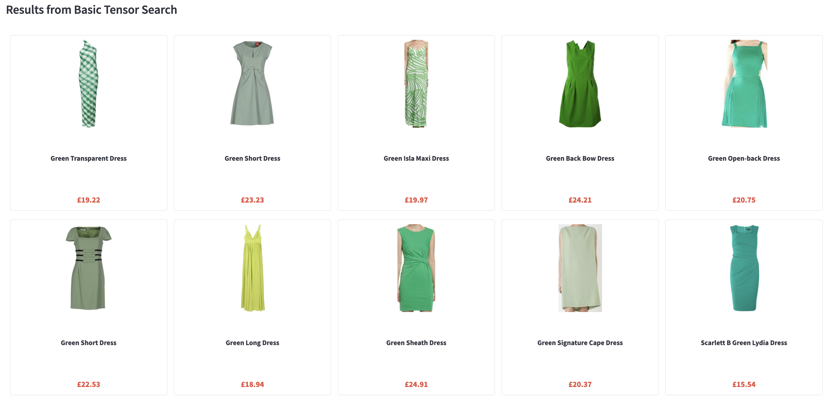830x401 pixels.
Task: Click the Results from Basic Tensor Search heading
Action: 92,10
